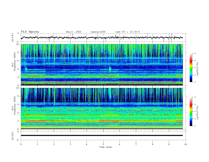Click time axis tick label "9"
This screenshot has height=162, width=209.
(169, 144)
